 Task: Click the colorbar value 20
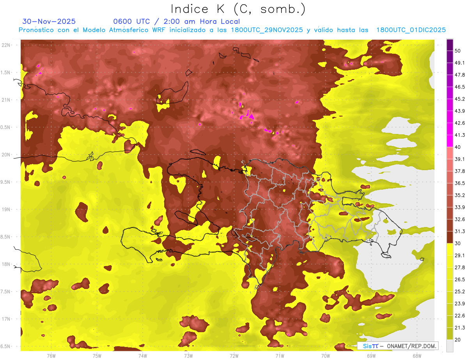tap(458, 340)
